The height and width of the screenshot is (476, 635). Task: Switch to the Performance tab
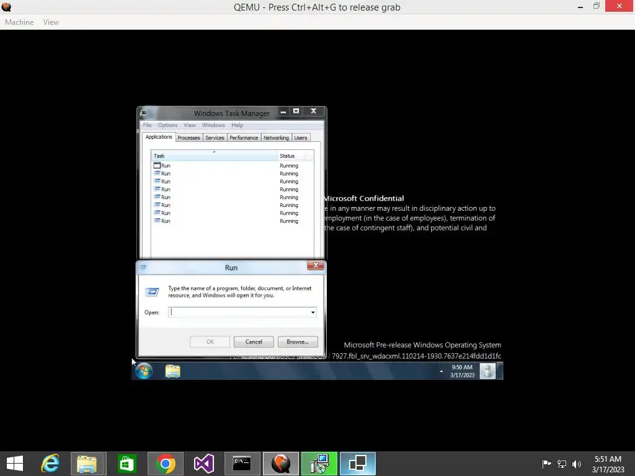click(244, 138)
